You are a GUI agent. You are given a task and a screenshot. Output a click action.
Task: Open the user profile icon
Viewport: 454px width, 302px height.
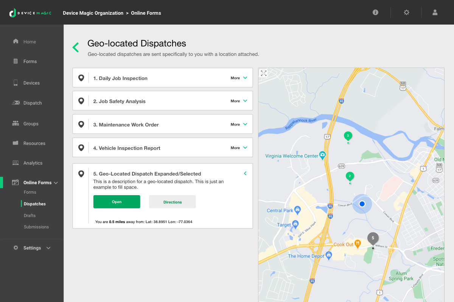435,12
